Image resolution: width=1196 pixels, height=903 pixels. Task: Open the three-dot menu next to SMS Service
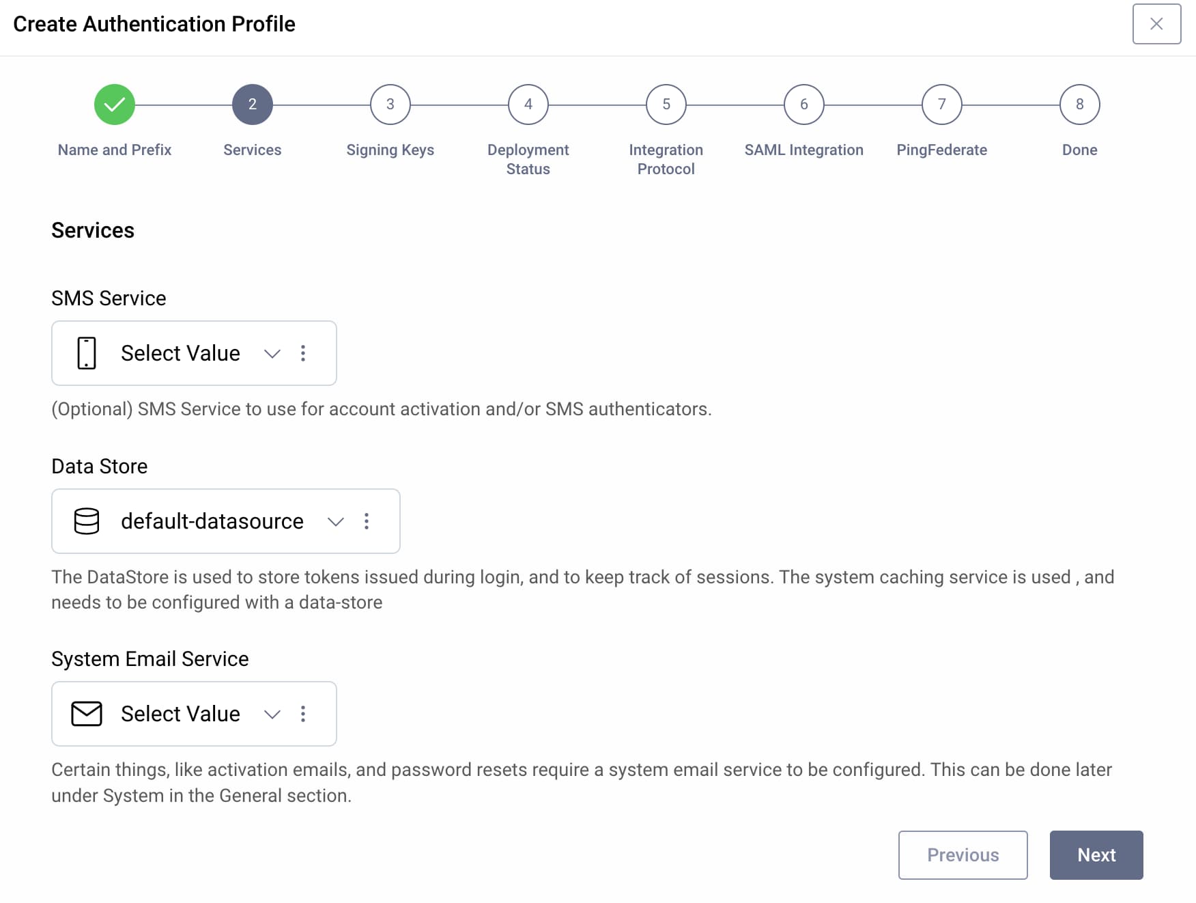click(x=304, y=353)
